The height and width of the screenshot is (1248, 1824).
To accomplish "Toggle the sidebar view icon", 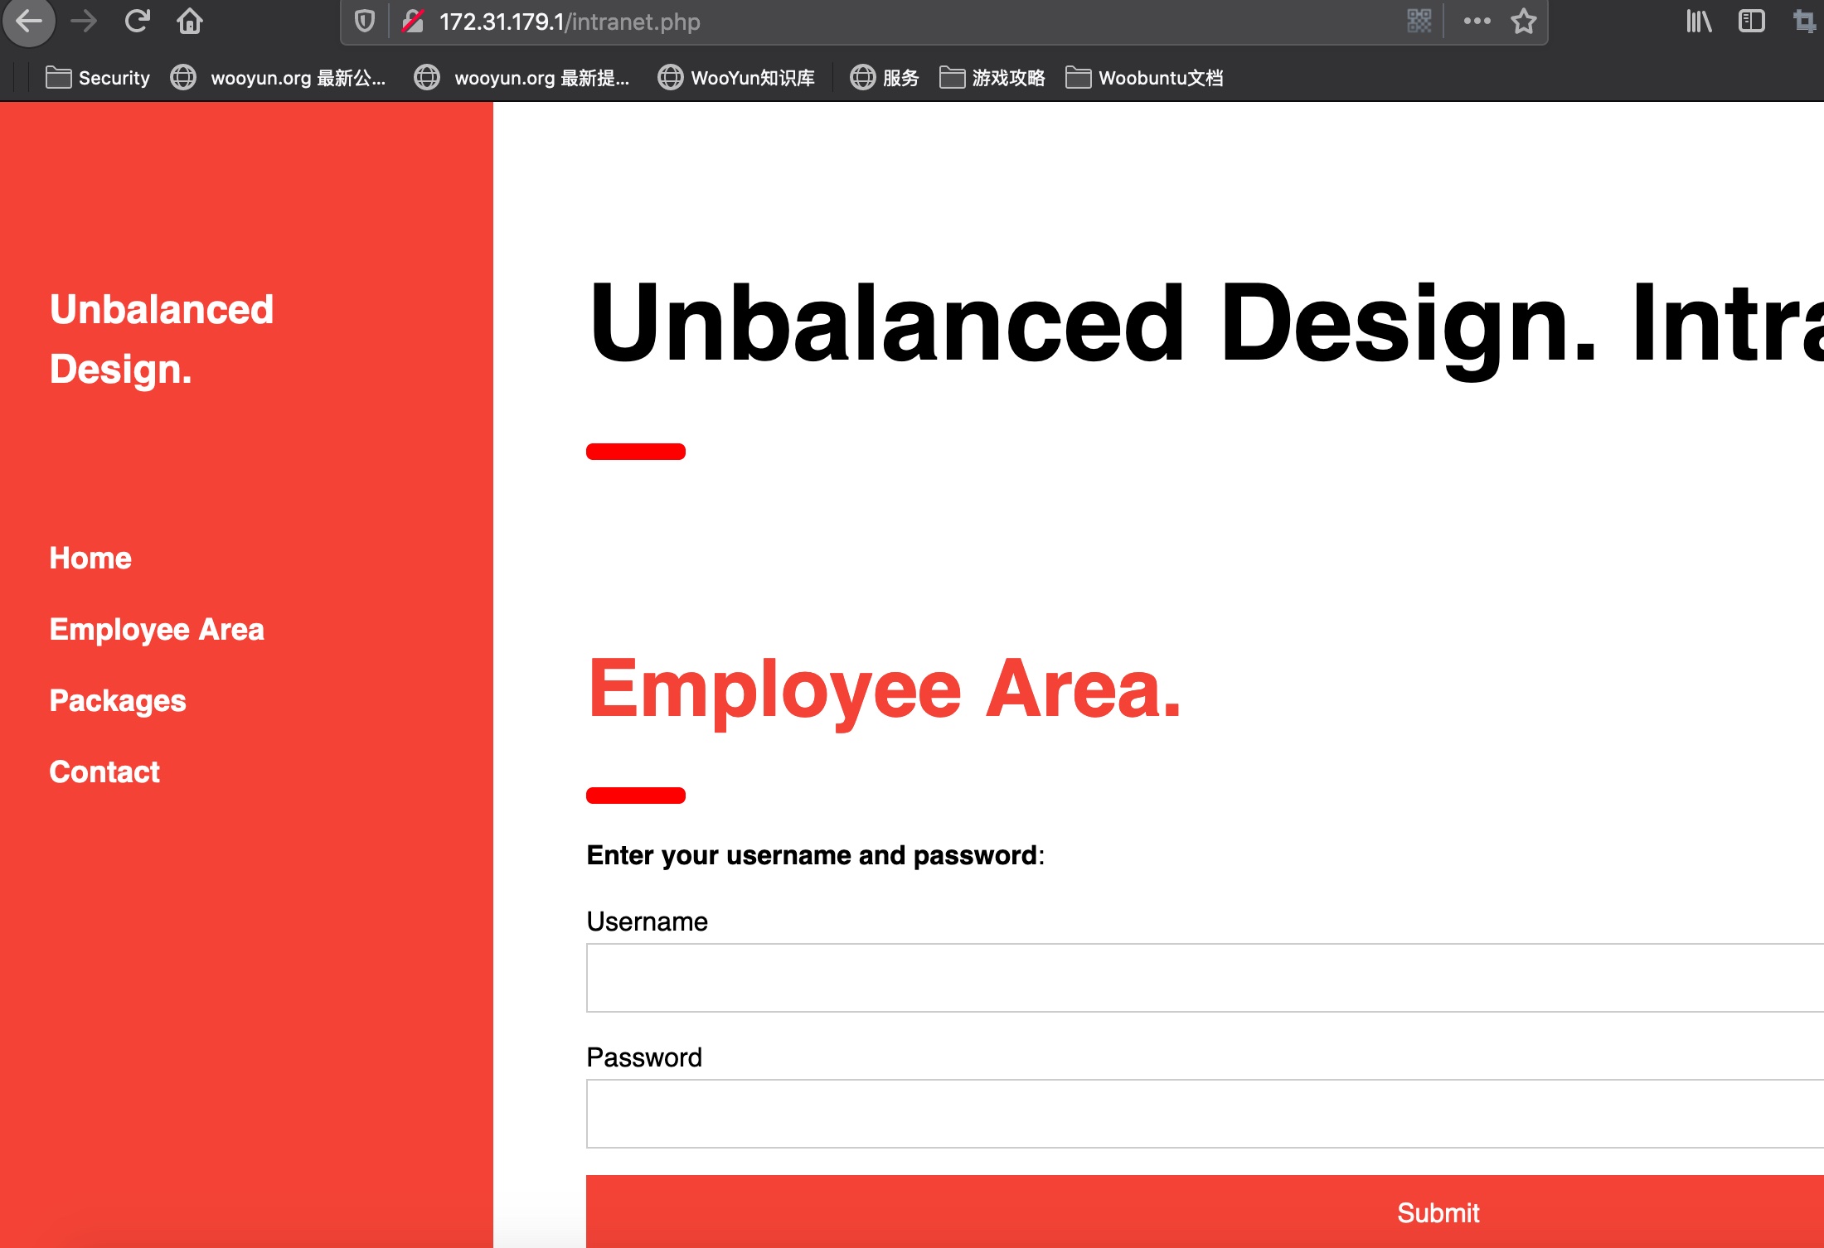I will pyautogui.click(x=1751, y=21).
